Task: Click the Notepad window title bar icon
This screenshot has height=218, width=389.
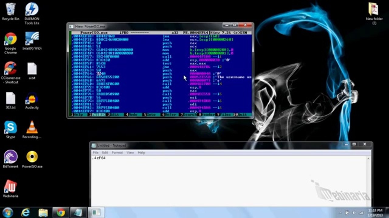Action: click(x=94, y=146)
